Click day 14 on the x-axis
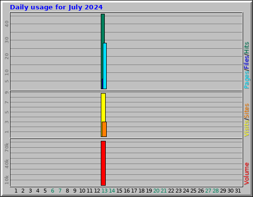 pos(112,191)
